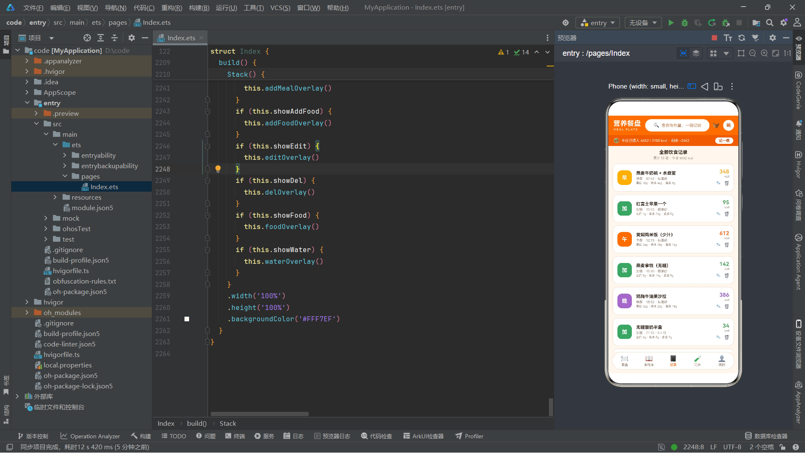
Task: Open the 项目 view dropdown arrow
Action: [x=52, y=38]
